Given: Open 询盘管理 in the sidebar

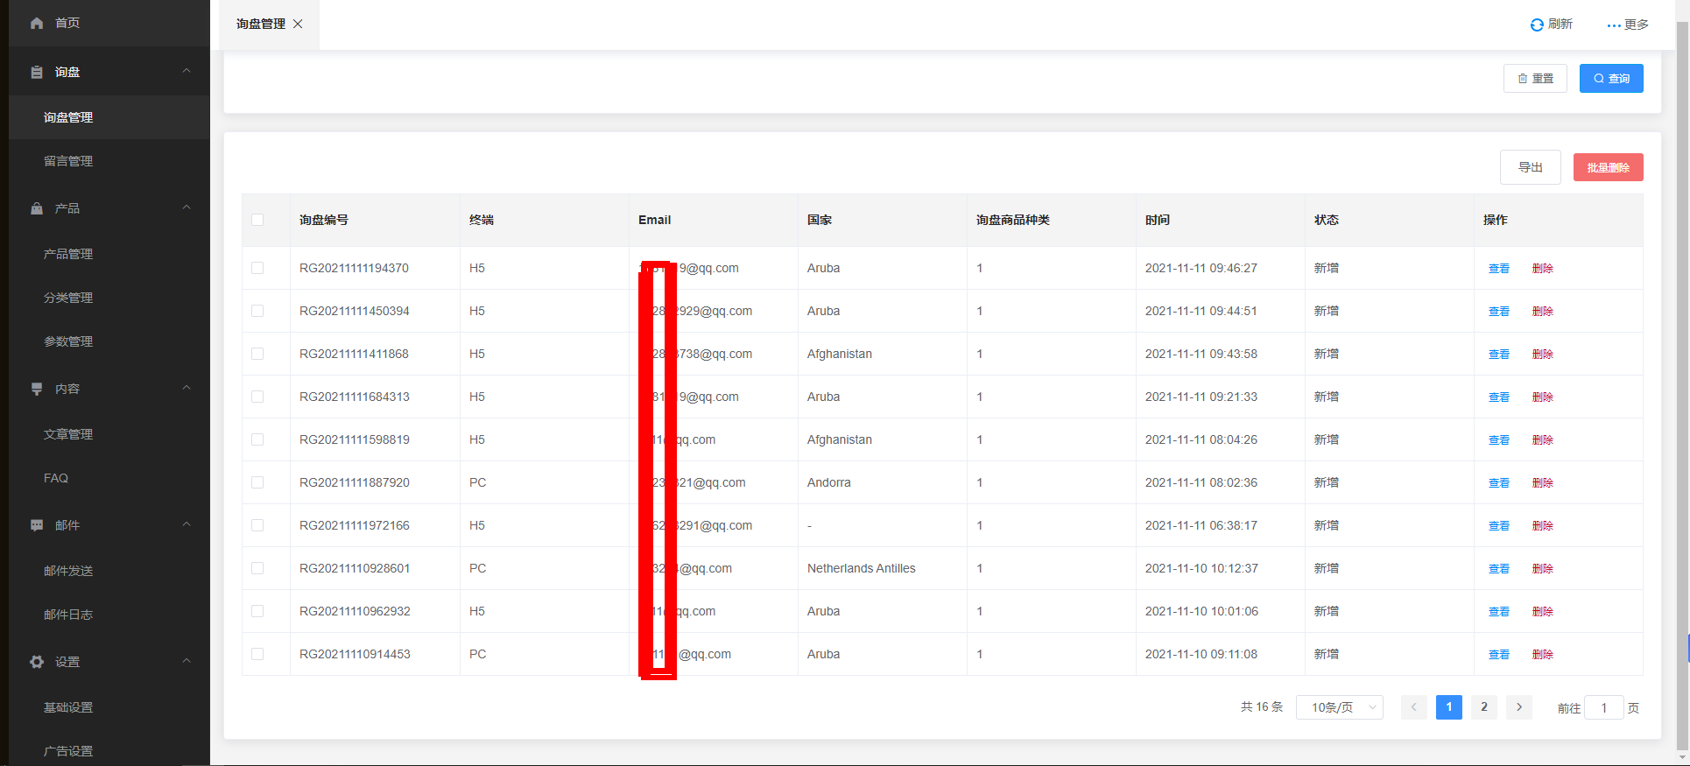Looking at the screenshot, I should (x=109, y=117).
